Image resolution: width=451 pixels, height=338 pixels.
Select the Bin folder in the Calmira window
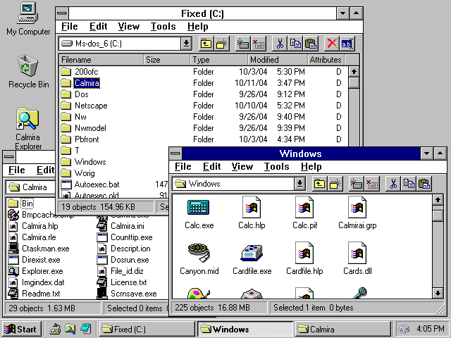point(20,204)
